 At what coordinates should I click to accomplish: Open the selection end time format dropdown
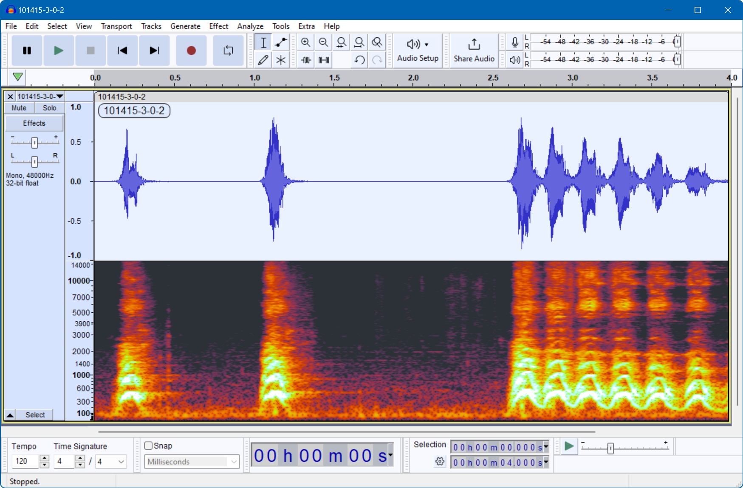pyautogui.click(x=546, y=462)
